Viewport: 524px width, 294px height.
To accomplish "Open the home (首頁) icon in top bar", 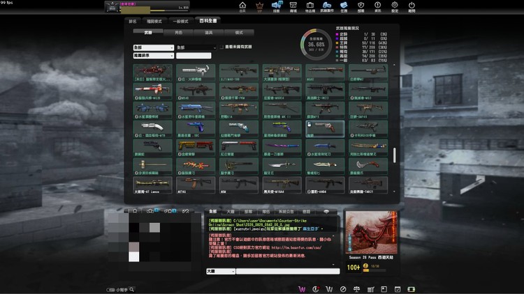I will (x=242, y=6).
